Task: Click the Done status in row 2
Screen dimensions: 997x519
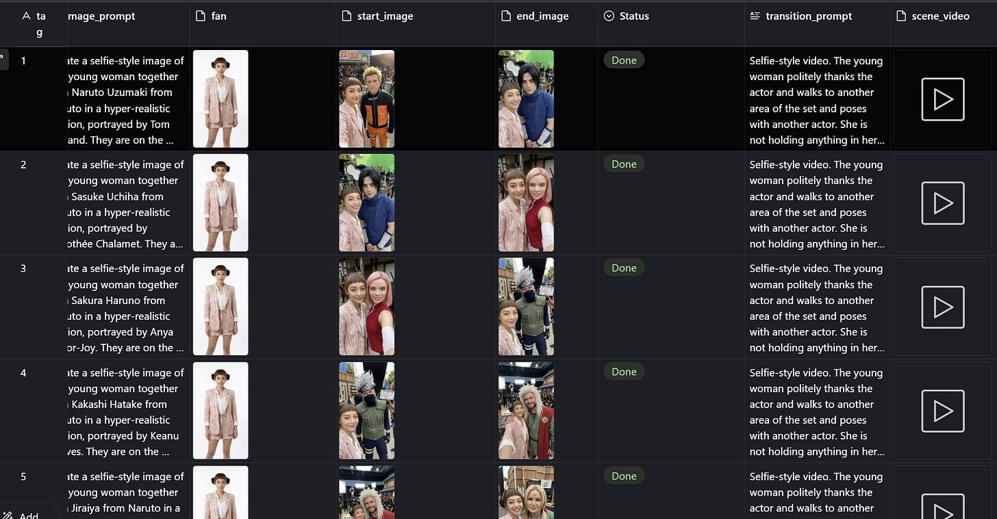Action: coord(624,164)
